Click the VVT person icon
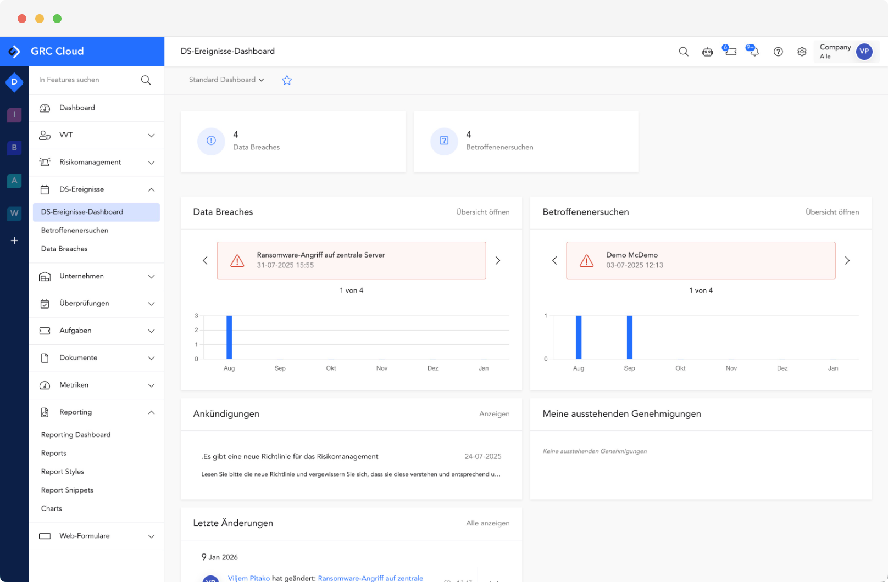This screenshot has height=582, width=888. click(45, 135)
